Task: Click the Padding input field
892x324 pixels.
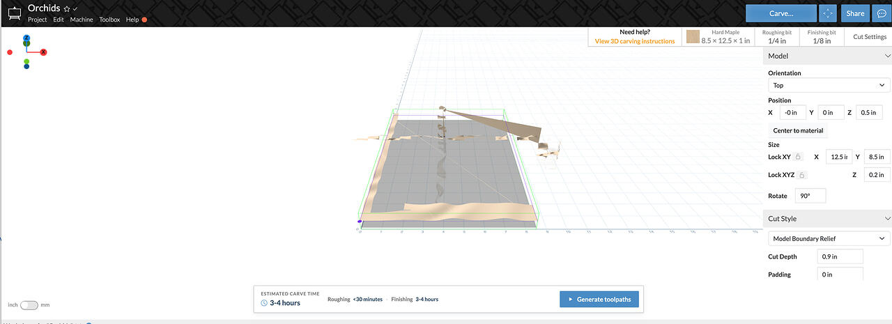Action: pyautogui.click(x=840, y=275)
